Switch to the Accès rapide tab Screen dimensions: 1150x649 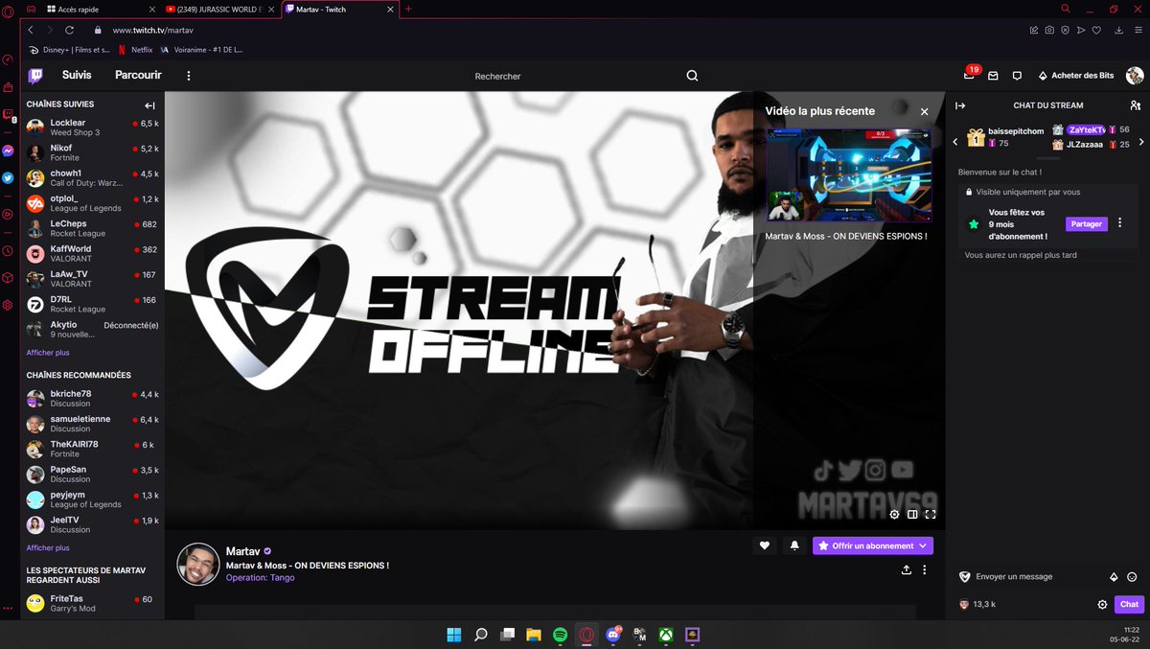click(99, 9)
